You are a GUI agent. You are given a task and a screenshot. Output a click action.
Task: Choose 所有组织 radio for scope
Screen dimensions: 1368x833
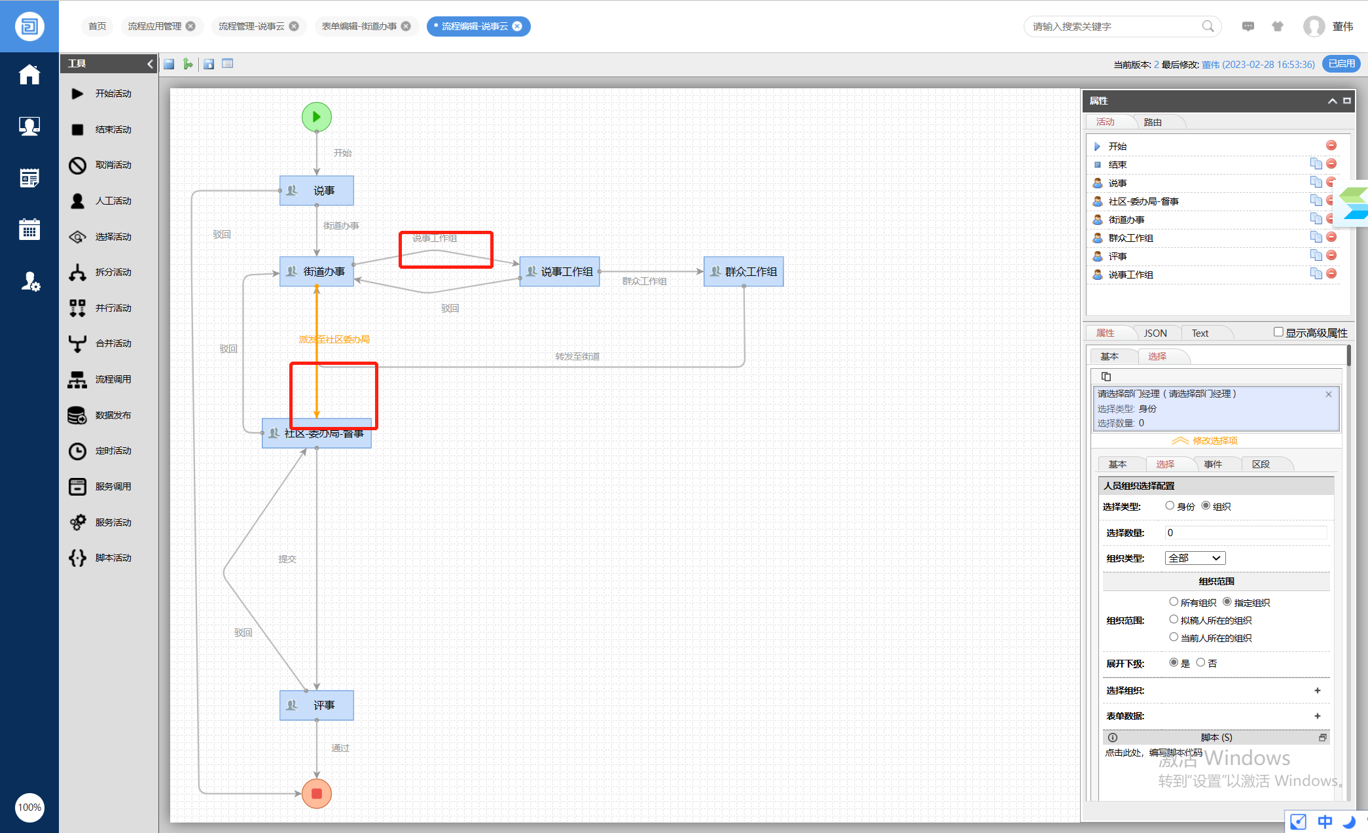pos(1174,602)
